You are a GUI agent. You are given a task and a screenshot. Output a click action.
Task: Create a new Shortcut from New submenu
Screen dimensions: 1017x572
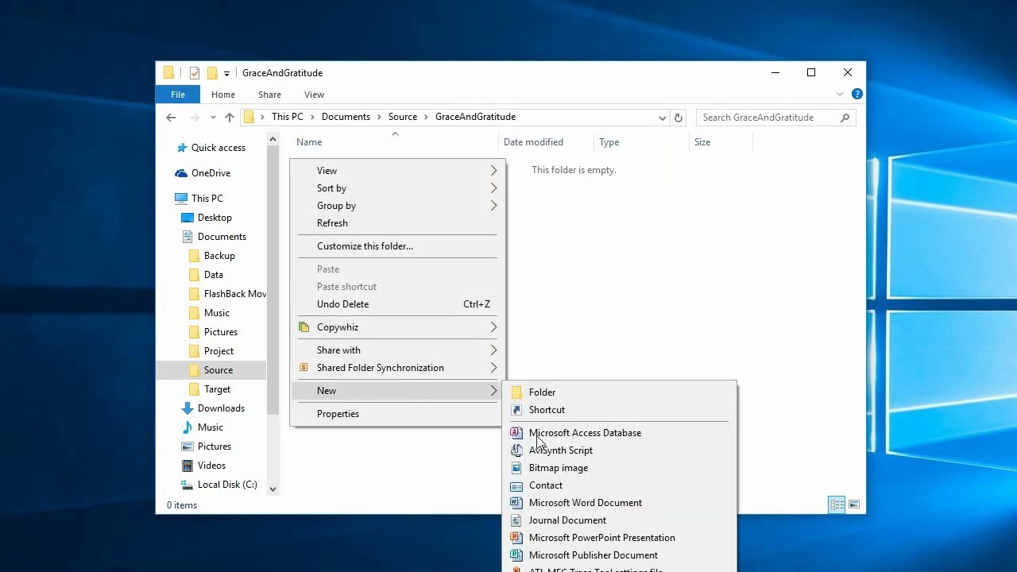(620, 410)
